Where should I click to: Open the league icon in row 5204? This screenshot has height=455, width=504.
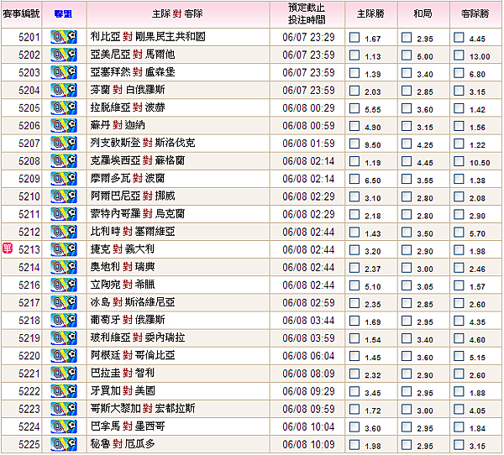pos(64,91)
